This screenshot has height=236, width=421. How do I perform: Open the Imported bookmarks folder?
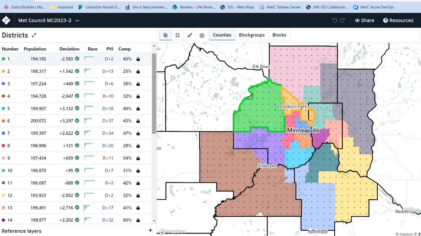(x=62, y=7)
